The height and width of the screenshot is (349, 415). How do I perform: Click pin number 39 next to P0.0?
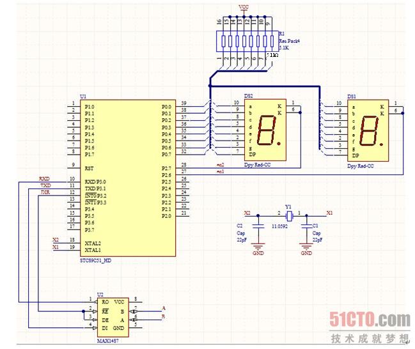click(184, 103)
